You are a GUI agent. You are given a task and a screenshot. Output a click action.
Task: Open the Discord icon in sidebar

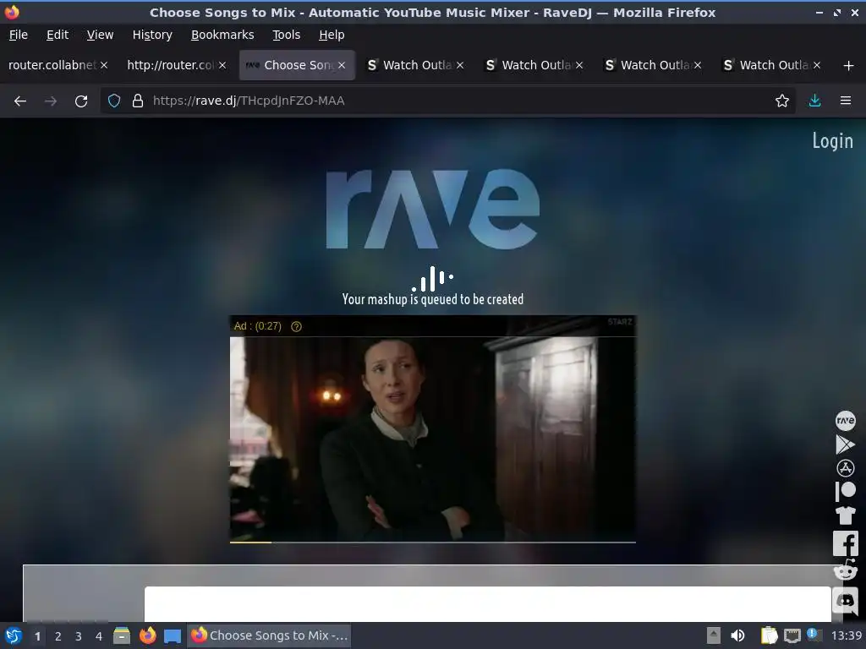click(x=845, y=600)
